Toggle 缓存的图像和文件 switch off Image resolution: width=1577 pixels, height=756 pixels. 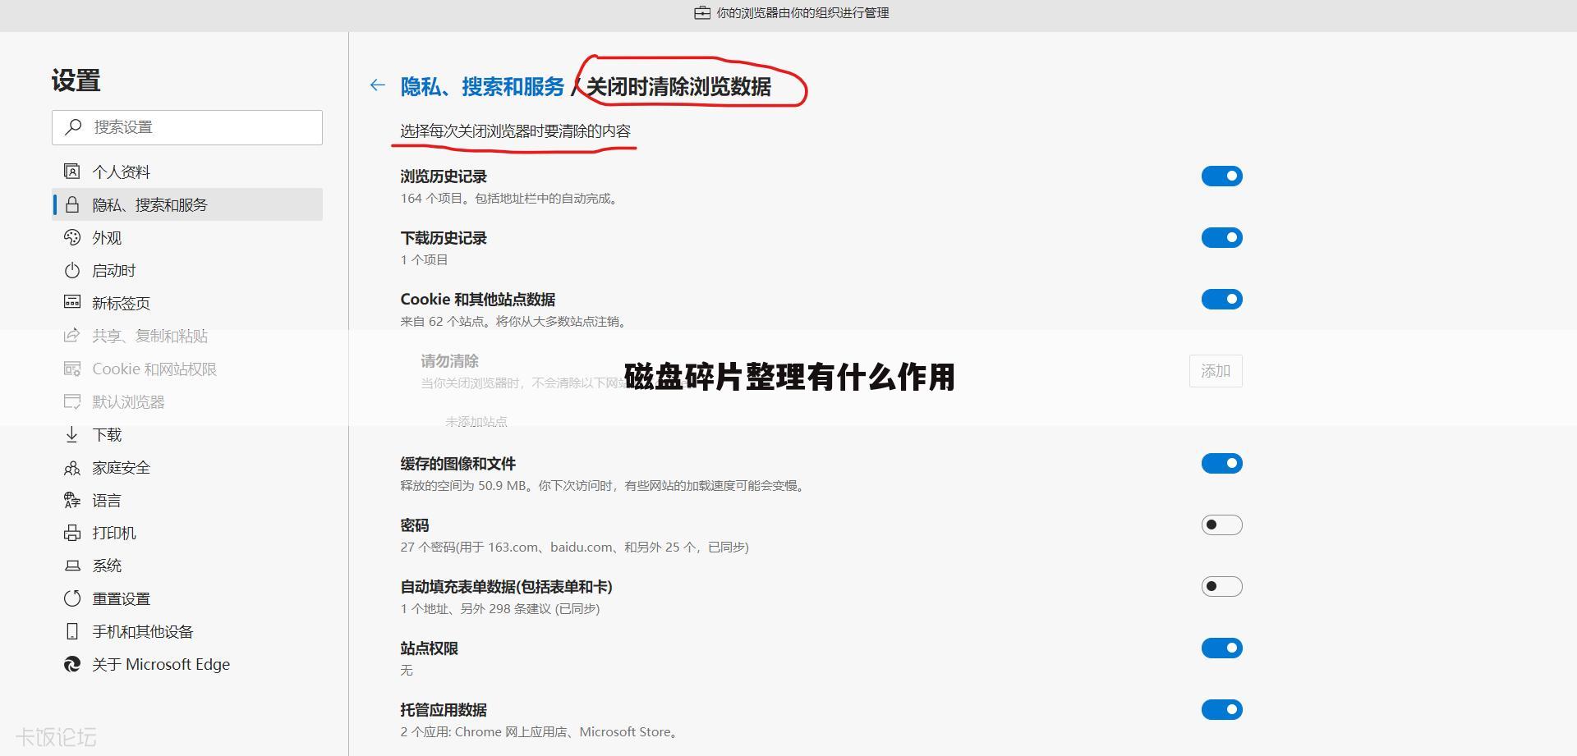[x=1221, y=463]
